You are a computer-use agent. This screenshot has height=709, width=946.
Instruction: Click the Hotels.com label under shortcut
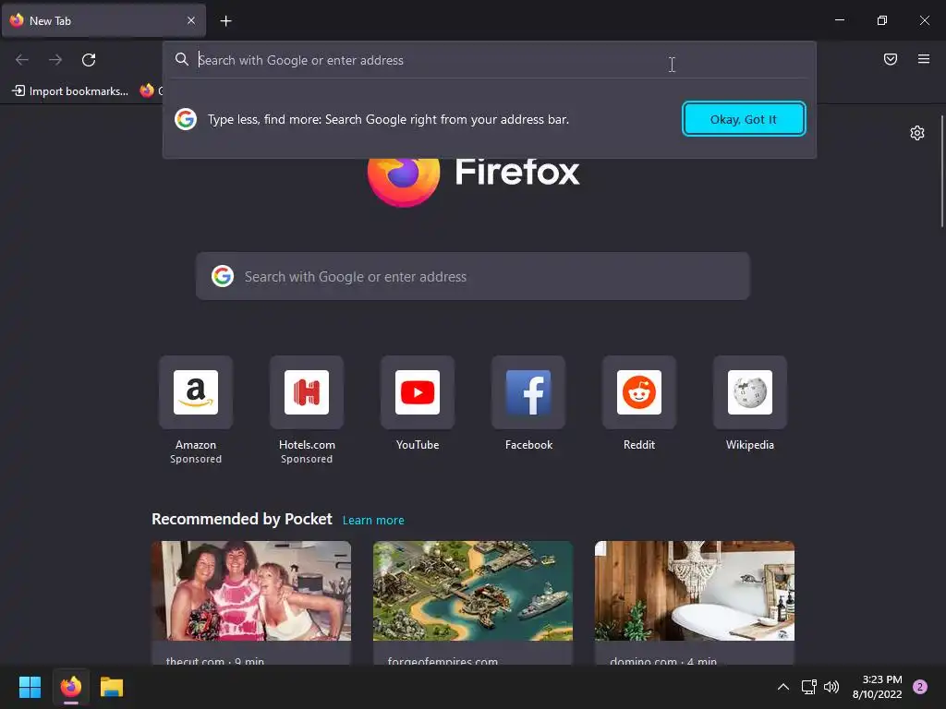307,445
